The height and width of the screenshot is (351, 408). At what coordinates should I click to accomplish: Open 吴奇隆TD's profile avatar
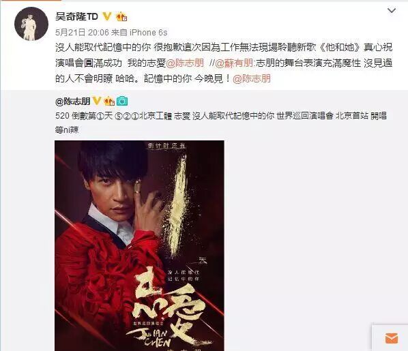tap(31, 24)
